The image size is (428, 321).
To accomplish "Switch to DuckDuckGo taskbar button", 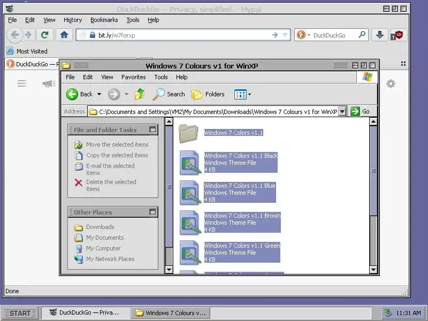I will [85, 312].
